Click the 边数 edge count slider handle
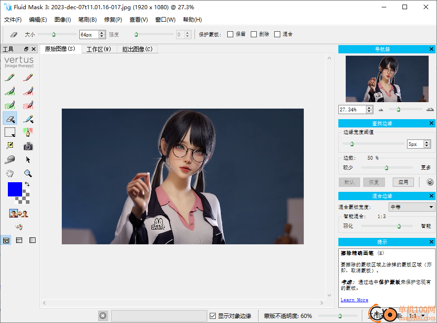 387,167
